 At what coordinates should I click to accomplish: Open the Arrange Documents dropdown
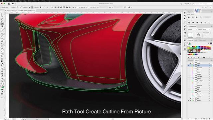point(14,4)
